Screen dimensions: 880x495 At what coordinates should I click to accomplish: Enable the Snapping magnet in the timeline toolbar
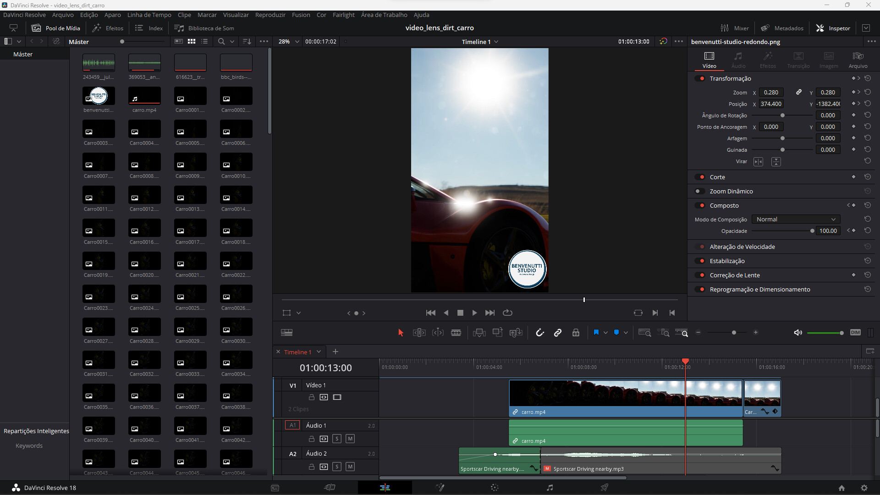(540, 332)
